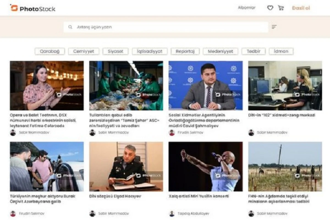330x220 pixels.
Task: Select the Mədəniyyət category
Action: [221, 51]
